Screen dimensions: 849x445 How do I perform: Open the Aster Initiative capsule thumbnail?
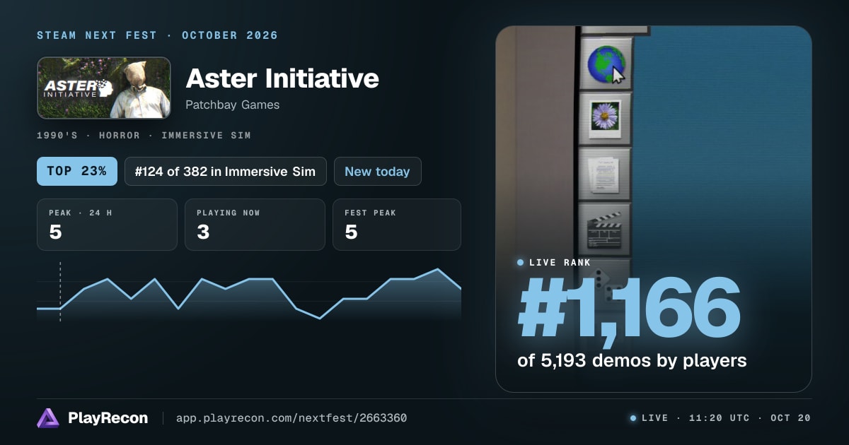click(104, 88)
